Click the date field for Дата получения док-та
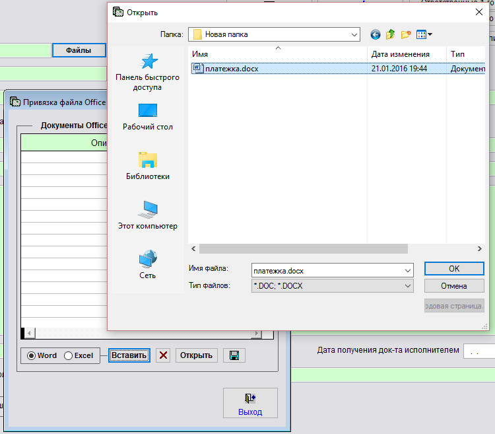Image resolution: width=495 pixels, height=434 pixels. point(479,351)
